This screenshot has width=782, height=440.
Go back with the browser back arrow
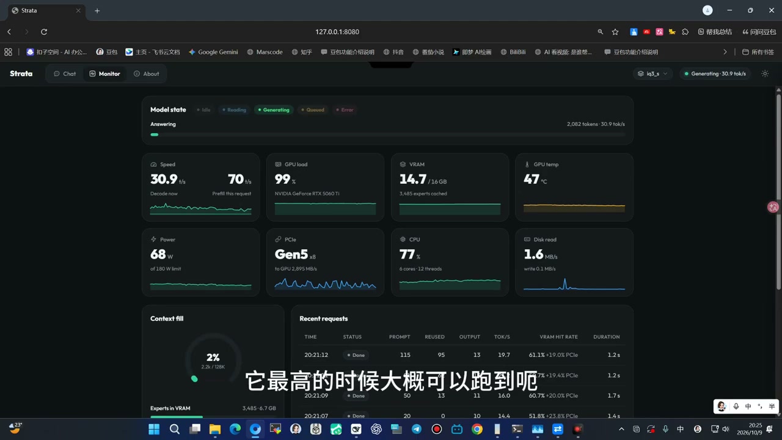[x=9, y=32]
